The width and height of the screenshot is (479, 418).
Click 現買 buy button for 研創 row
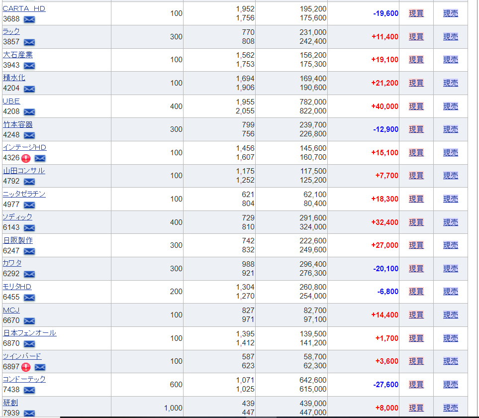416,408
